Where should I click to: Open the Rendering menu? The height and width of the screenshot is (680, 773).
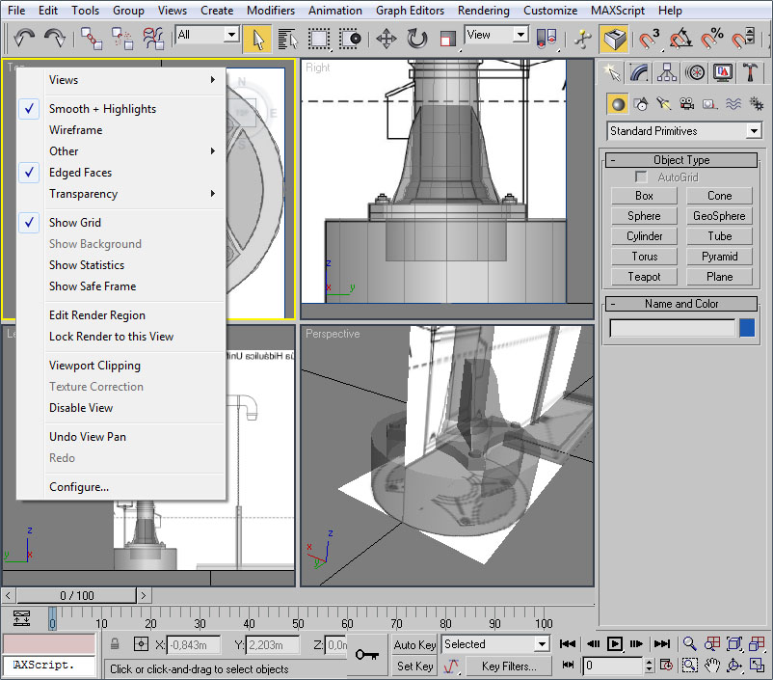(x=483, y=11)
